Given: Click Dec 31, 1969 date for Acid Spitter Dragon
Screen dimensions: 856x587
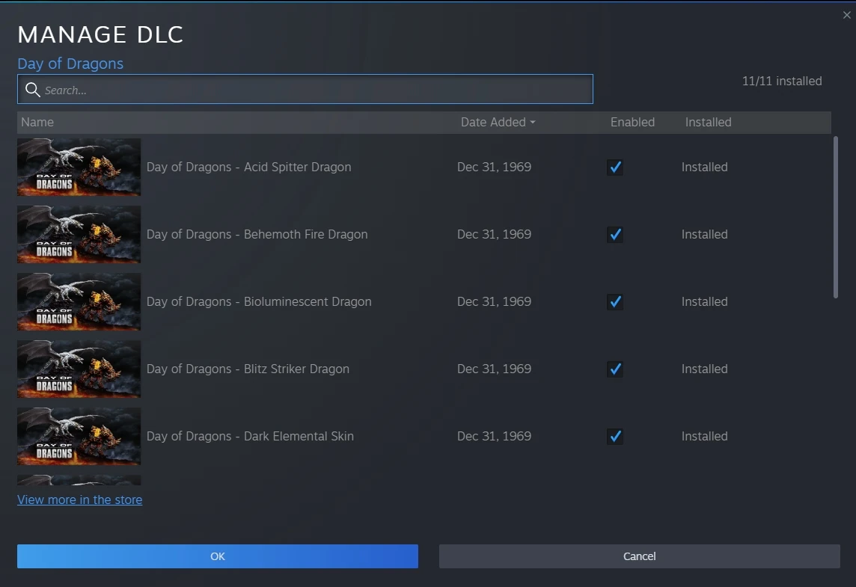Looking at the screenshot, I should coord(494,167).
